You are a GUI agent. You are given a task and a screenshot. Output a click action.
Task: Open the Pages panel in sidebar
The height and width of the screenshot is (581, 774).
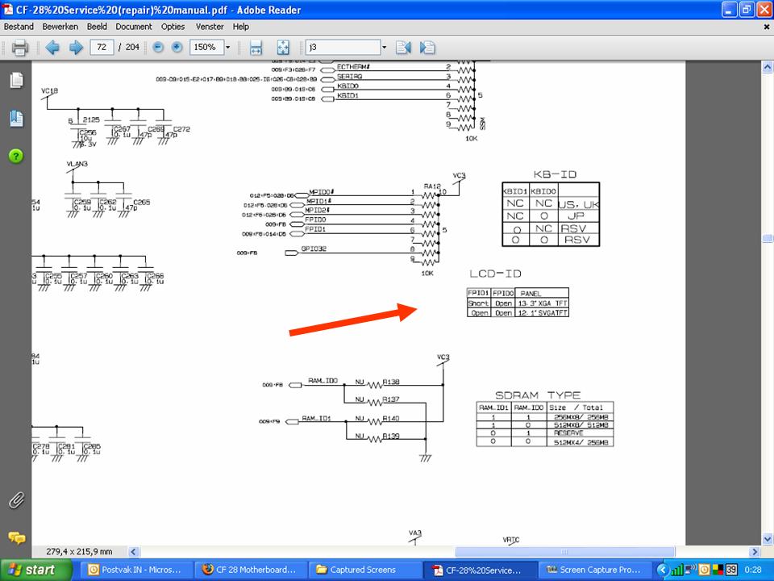click(16, 80)
